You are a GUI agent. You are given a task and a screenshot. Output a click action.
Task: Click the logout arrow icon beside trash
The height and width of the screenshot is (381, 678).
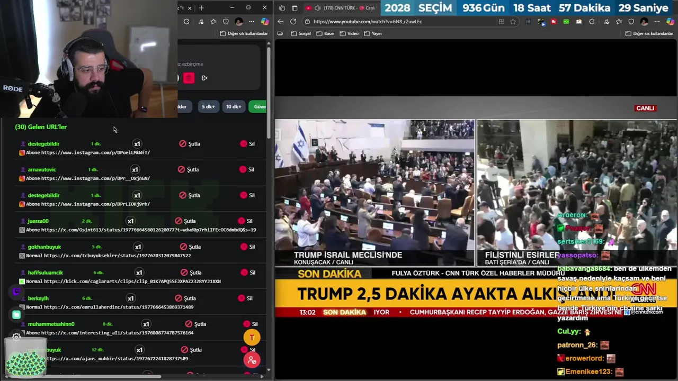(204, 78)
